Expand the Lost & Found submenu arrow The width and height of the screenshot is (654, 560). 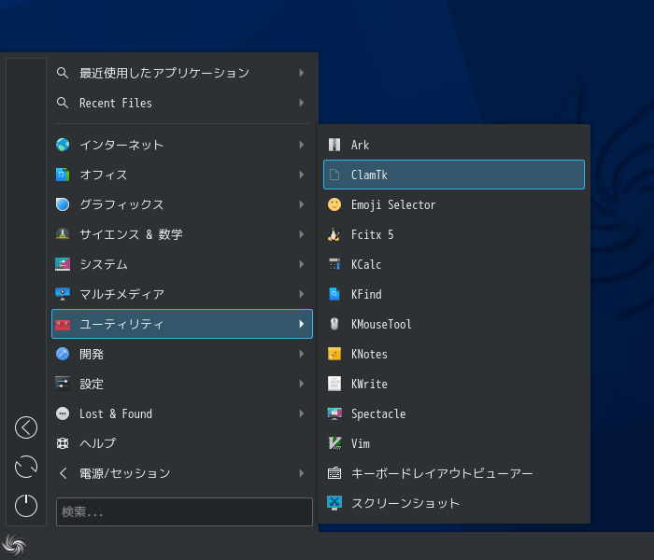pos(302,413)
